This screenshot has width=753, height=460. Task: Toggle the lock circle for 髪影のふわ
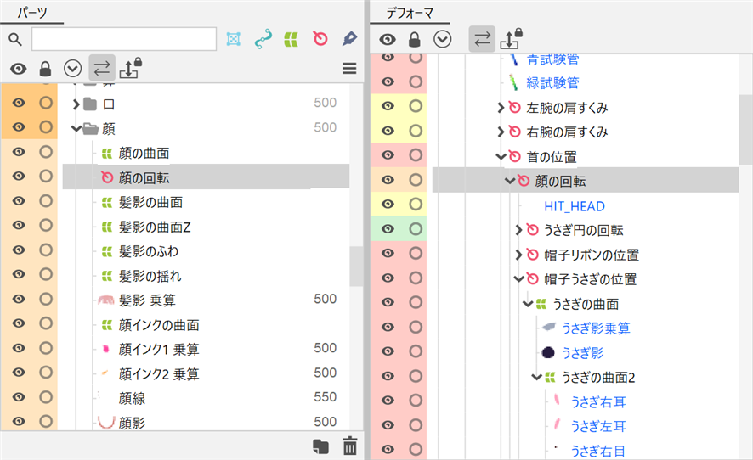[x=46, y=250]
